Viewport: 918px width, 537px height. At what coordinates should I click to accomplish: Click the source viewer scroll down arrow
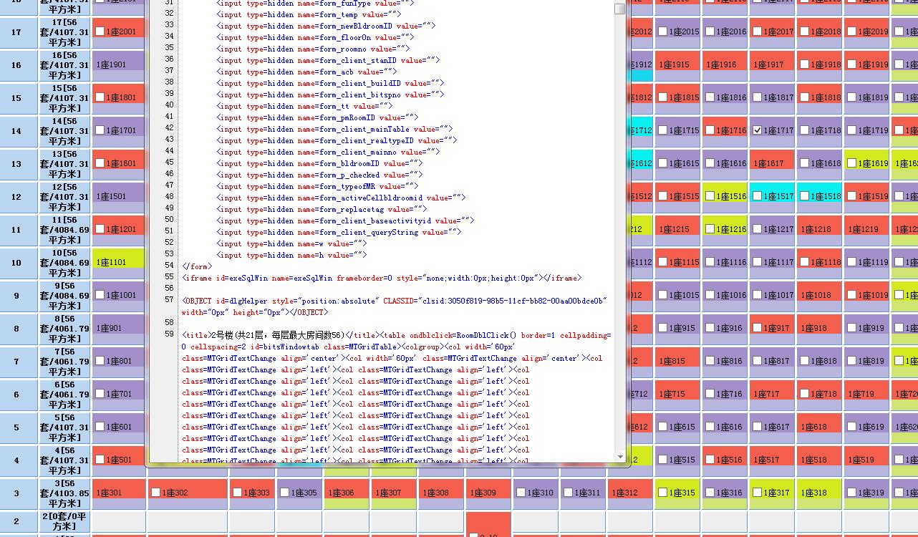619,456
